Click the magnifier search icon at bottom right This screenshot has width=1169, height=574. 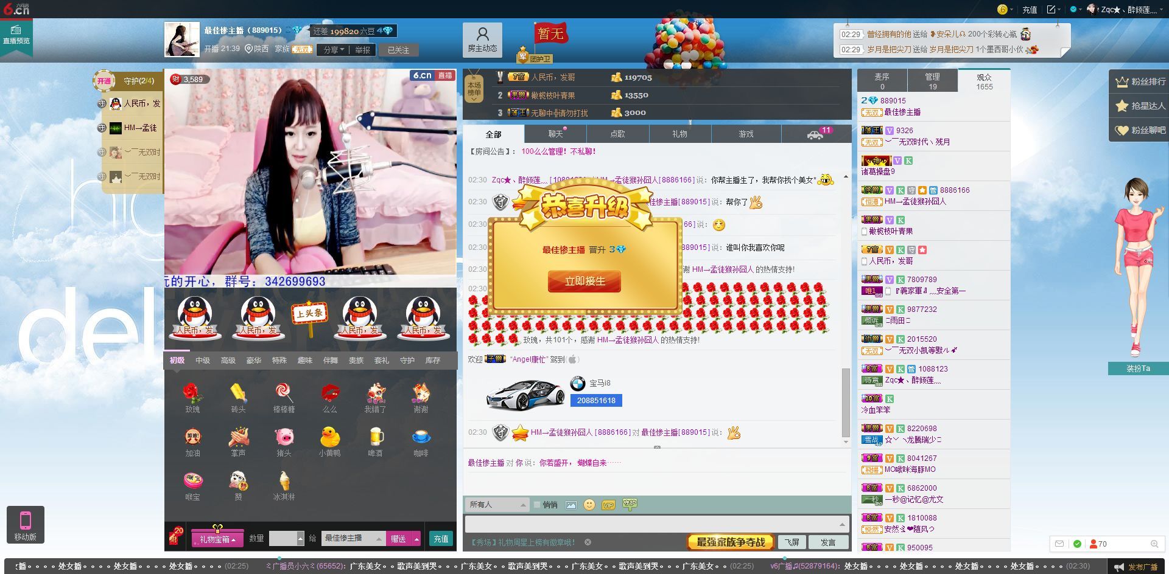coord(1154,544)
